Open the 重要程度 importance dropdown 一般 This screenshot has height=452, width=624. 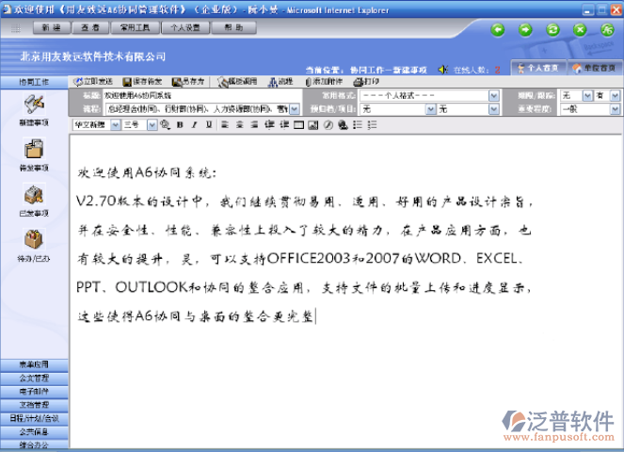coord(616,108)
